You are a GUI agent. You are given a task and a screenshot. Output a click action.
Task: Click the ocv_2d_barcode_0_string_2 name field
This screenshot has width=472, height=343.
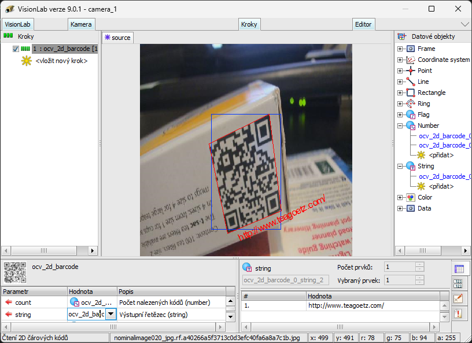(x=285, y=281)
